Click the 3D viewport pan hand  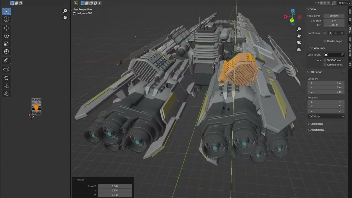[x=299, y=36]
